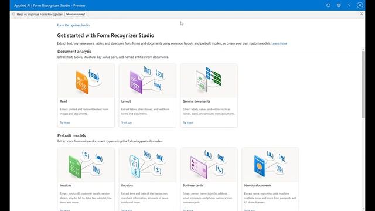Viewport: 375px width, 211px height.
Task: Click the Business cards card title
Action: (x=193, y=185)
